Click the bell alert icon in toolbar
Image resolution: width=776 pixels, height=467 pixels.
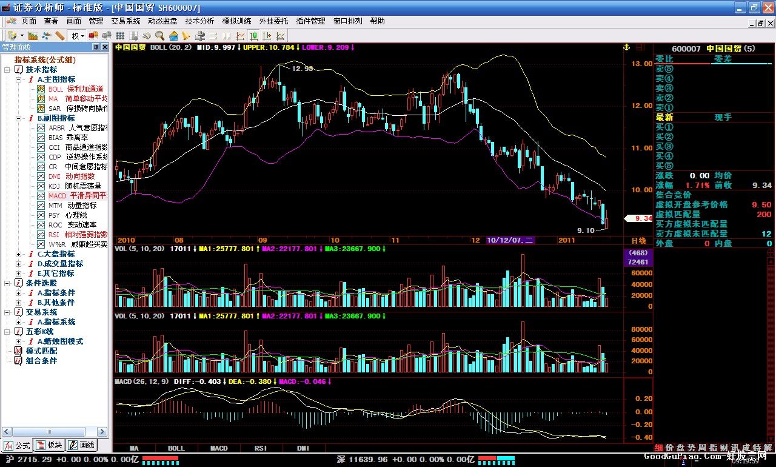coord(186,36)
